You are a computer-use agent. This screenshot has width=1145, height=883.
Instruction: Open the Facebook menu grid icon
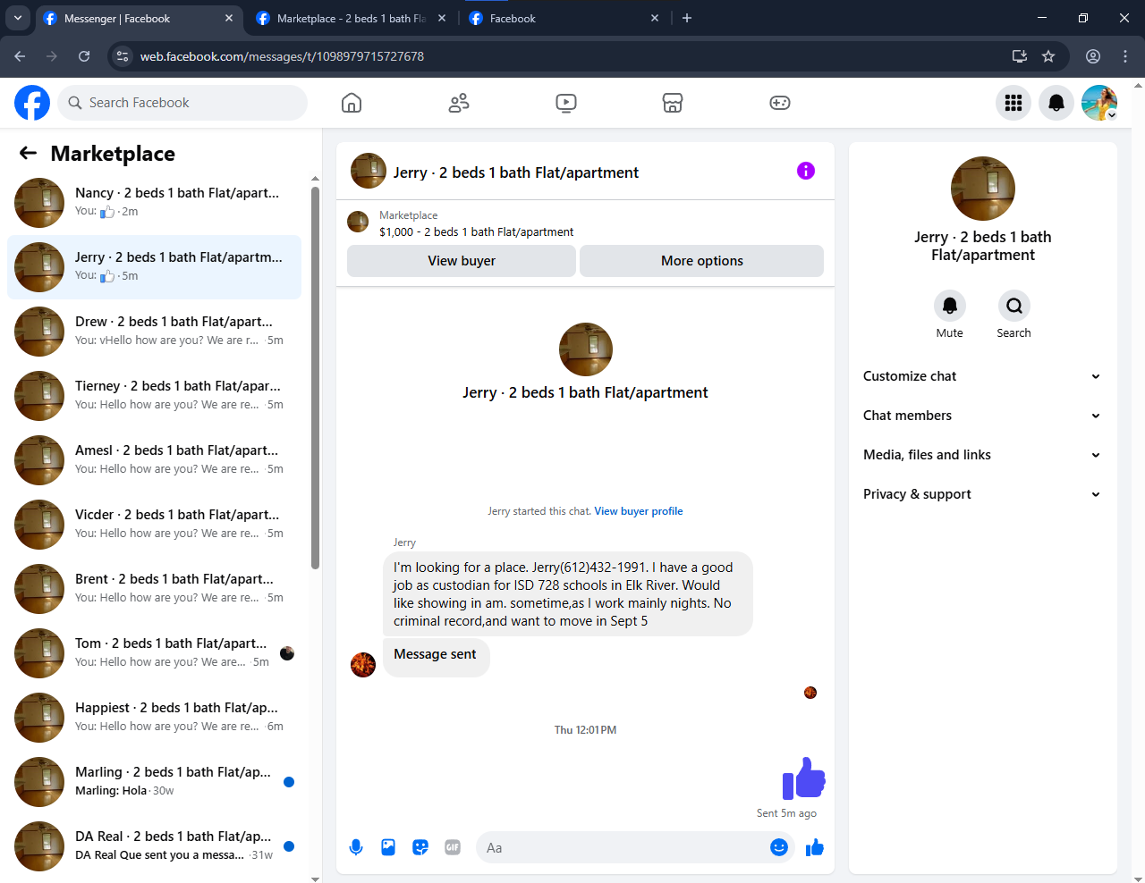[x=1014, y=103]
